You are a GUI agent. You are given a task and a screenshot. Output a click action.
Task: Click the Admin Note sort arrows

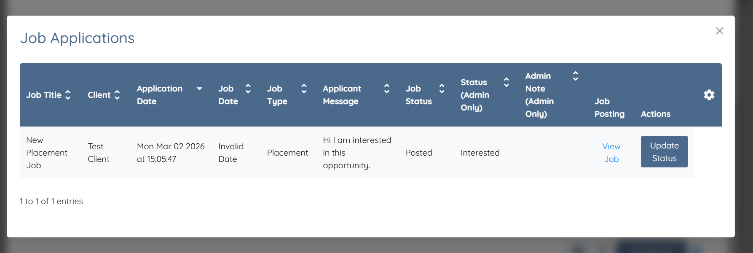pos(576,76)
